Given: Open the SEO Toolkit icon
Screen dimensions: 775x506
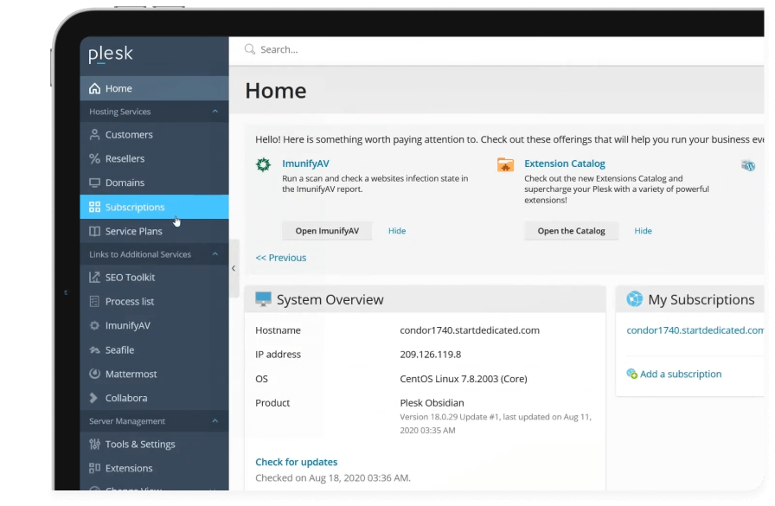Looking at the screenshot, I should [93, 277].
